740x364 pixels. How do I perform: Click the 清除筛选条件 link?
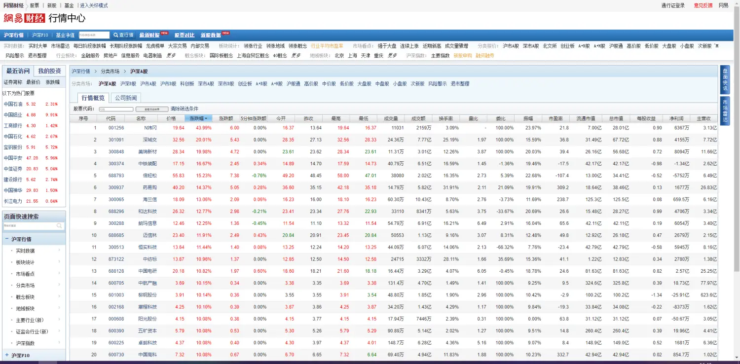click(184, 109)
